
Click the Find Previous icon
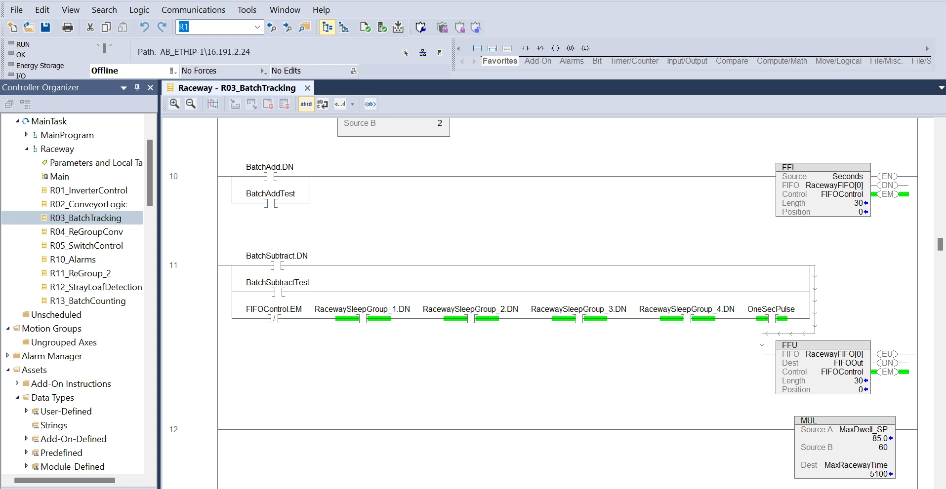272,27
